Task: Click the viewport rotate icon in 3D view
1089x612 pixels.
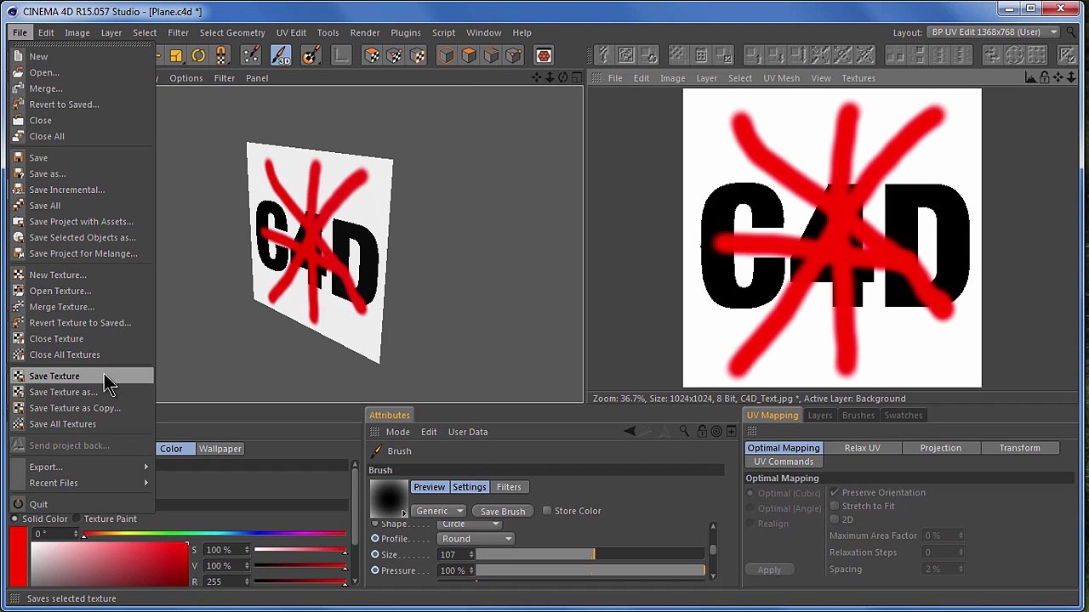Action: pos(562,78)
